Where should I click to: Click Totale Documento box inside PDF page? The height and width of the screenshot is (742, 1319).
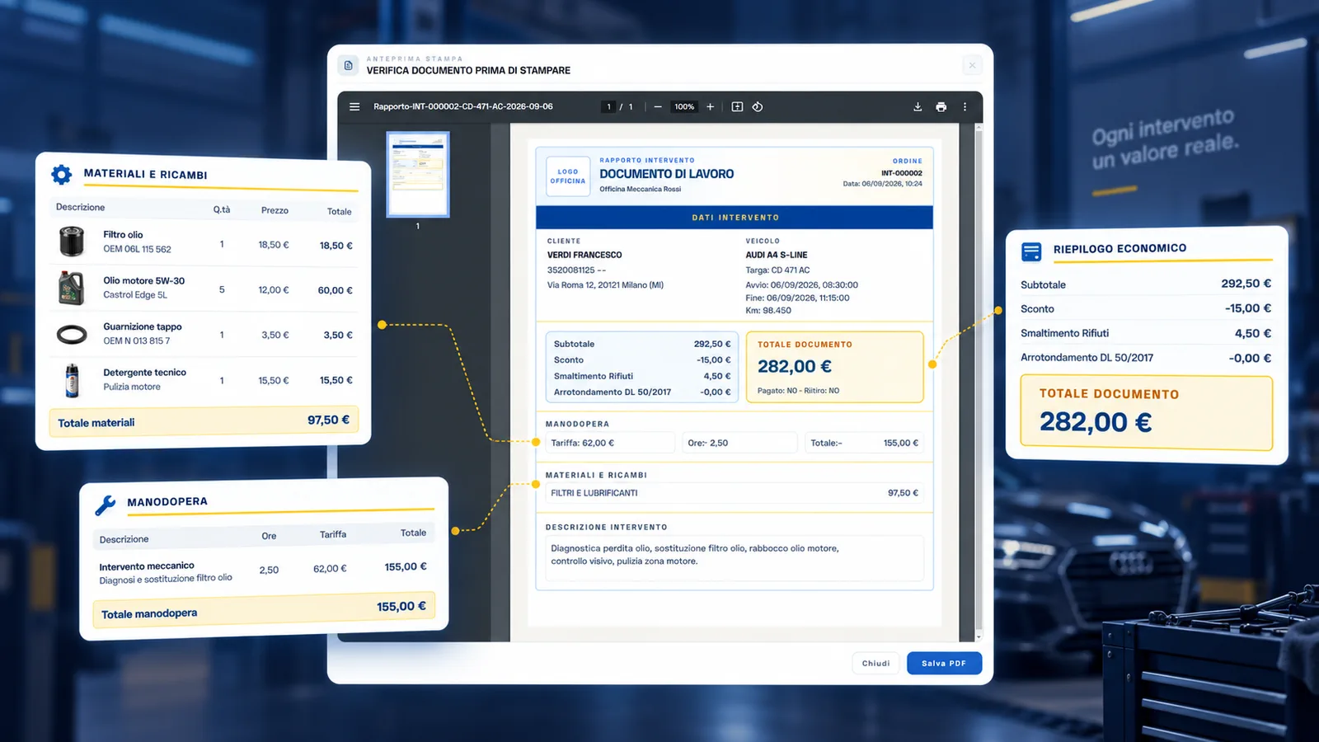tap(834, 367)
